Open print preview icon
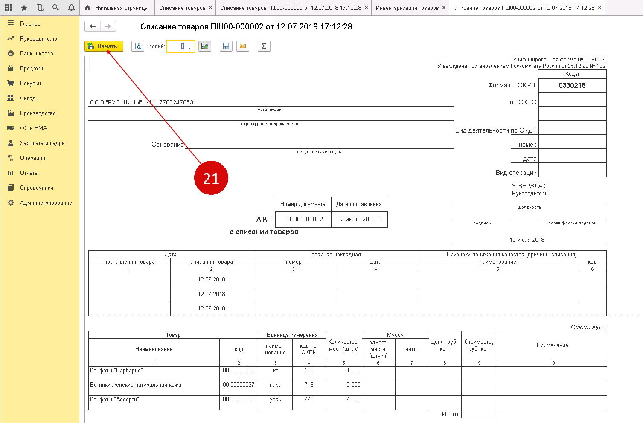 (138, 46)
